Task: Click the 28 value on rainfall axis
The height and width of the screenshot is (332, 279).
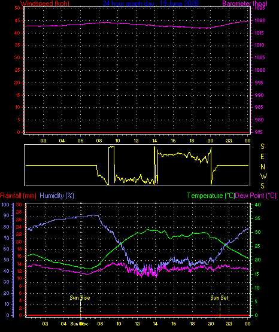Action: pyautogui.click(x=19, y=212)
